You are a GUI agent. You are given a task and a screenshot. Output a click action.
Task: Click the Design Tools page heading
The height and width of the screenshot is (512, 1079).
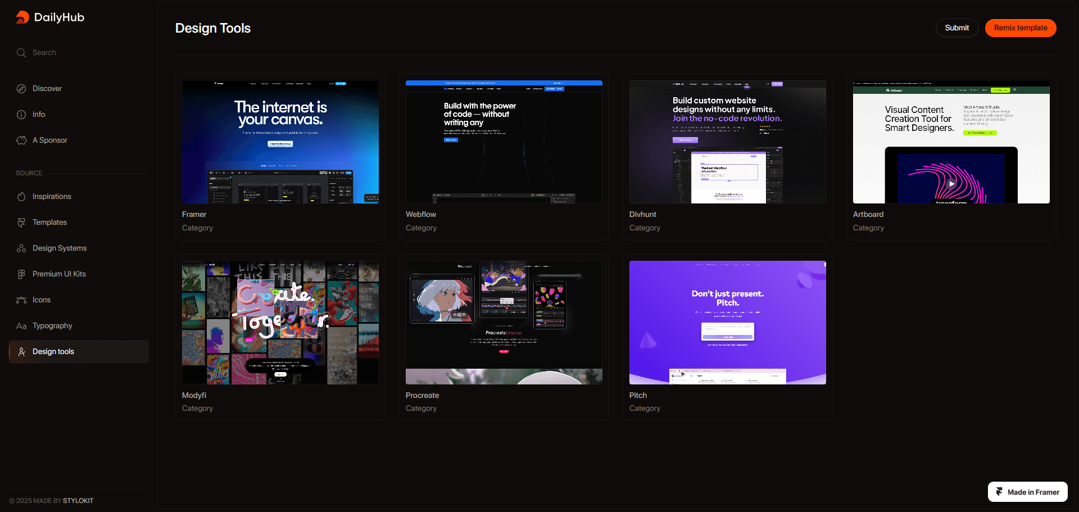point(213,28)
